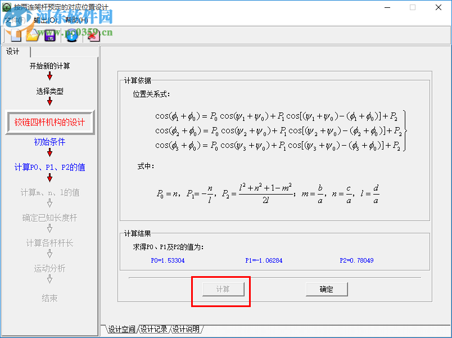Image resolution: width=452 pixels, height=338 pixels.
Task: Click the red arrow below 开始新的计算
Action: pyautogui.click(x=49, y=76)
